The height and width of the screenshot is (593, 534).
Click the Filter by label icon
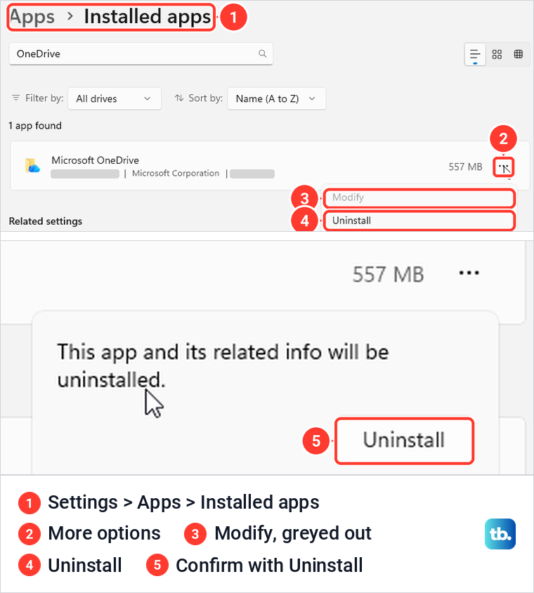pos(16,98)
